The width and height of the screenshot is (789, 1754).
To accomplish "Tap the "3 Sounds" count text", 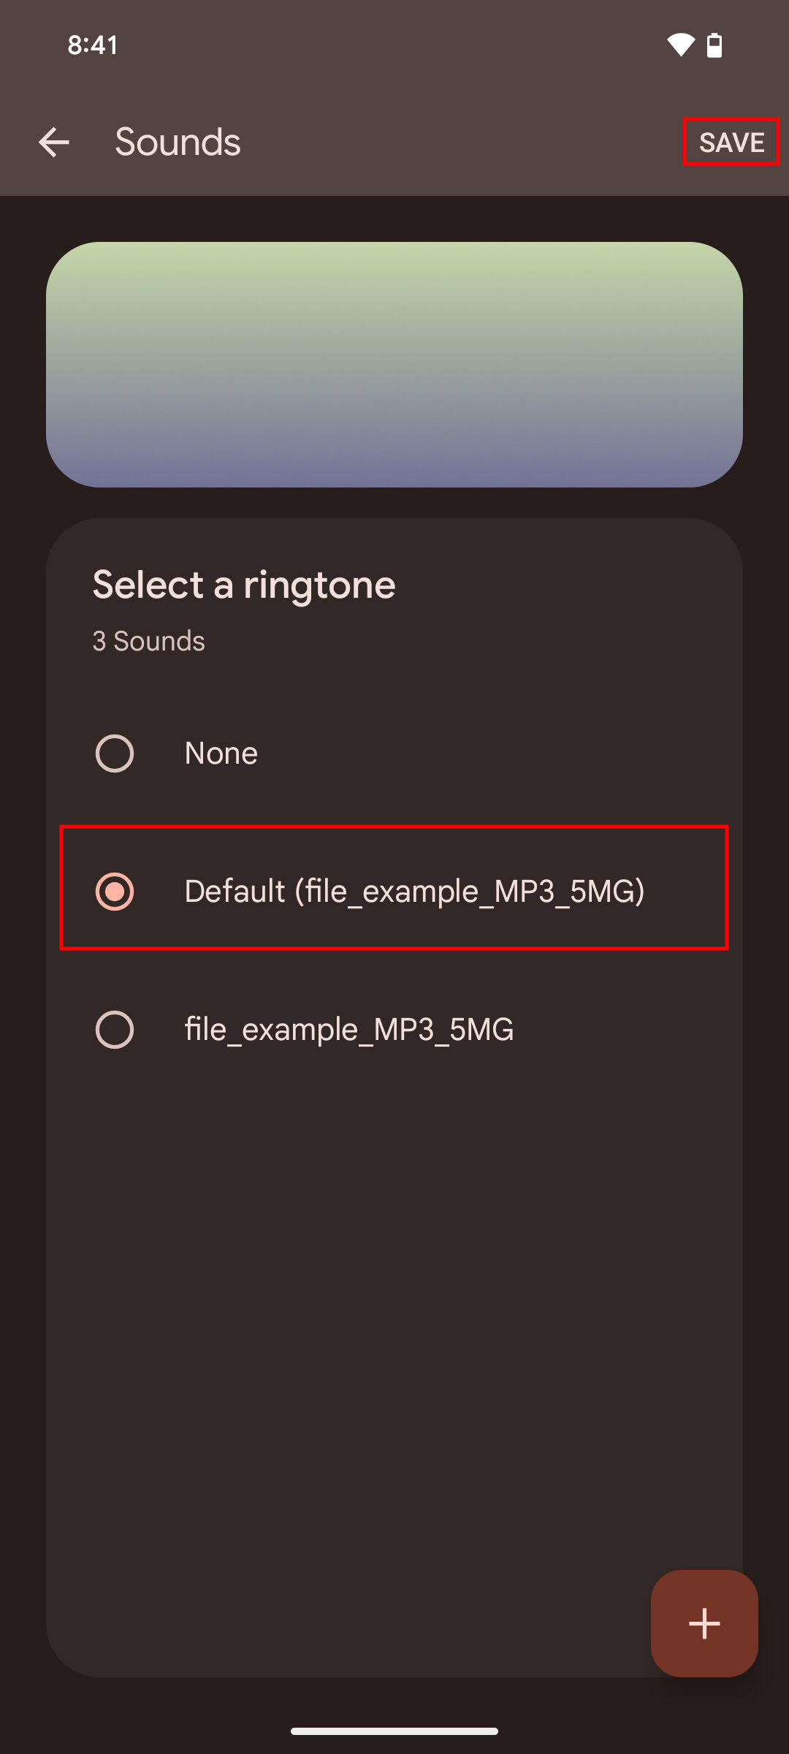I will 148,641.
